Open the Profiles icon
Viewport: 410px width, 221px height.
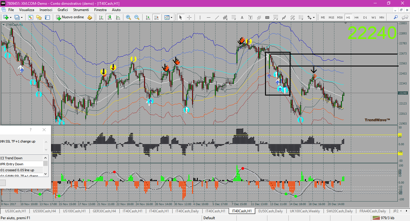(x=17, y=17)
